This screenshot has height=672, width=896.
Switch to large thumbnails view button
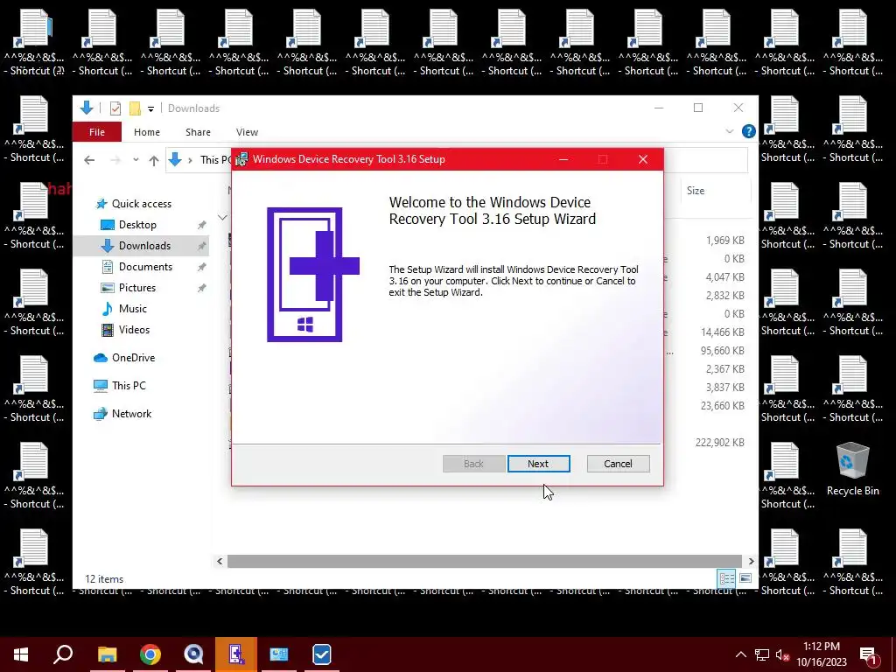(x=745, y=578)
